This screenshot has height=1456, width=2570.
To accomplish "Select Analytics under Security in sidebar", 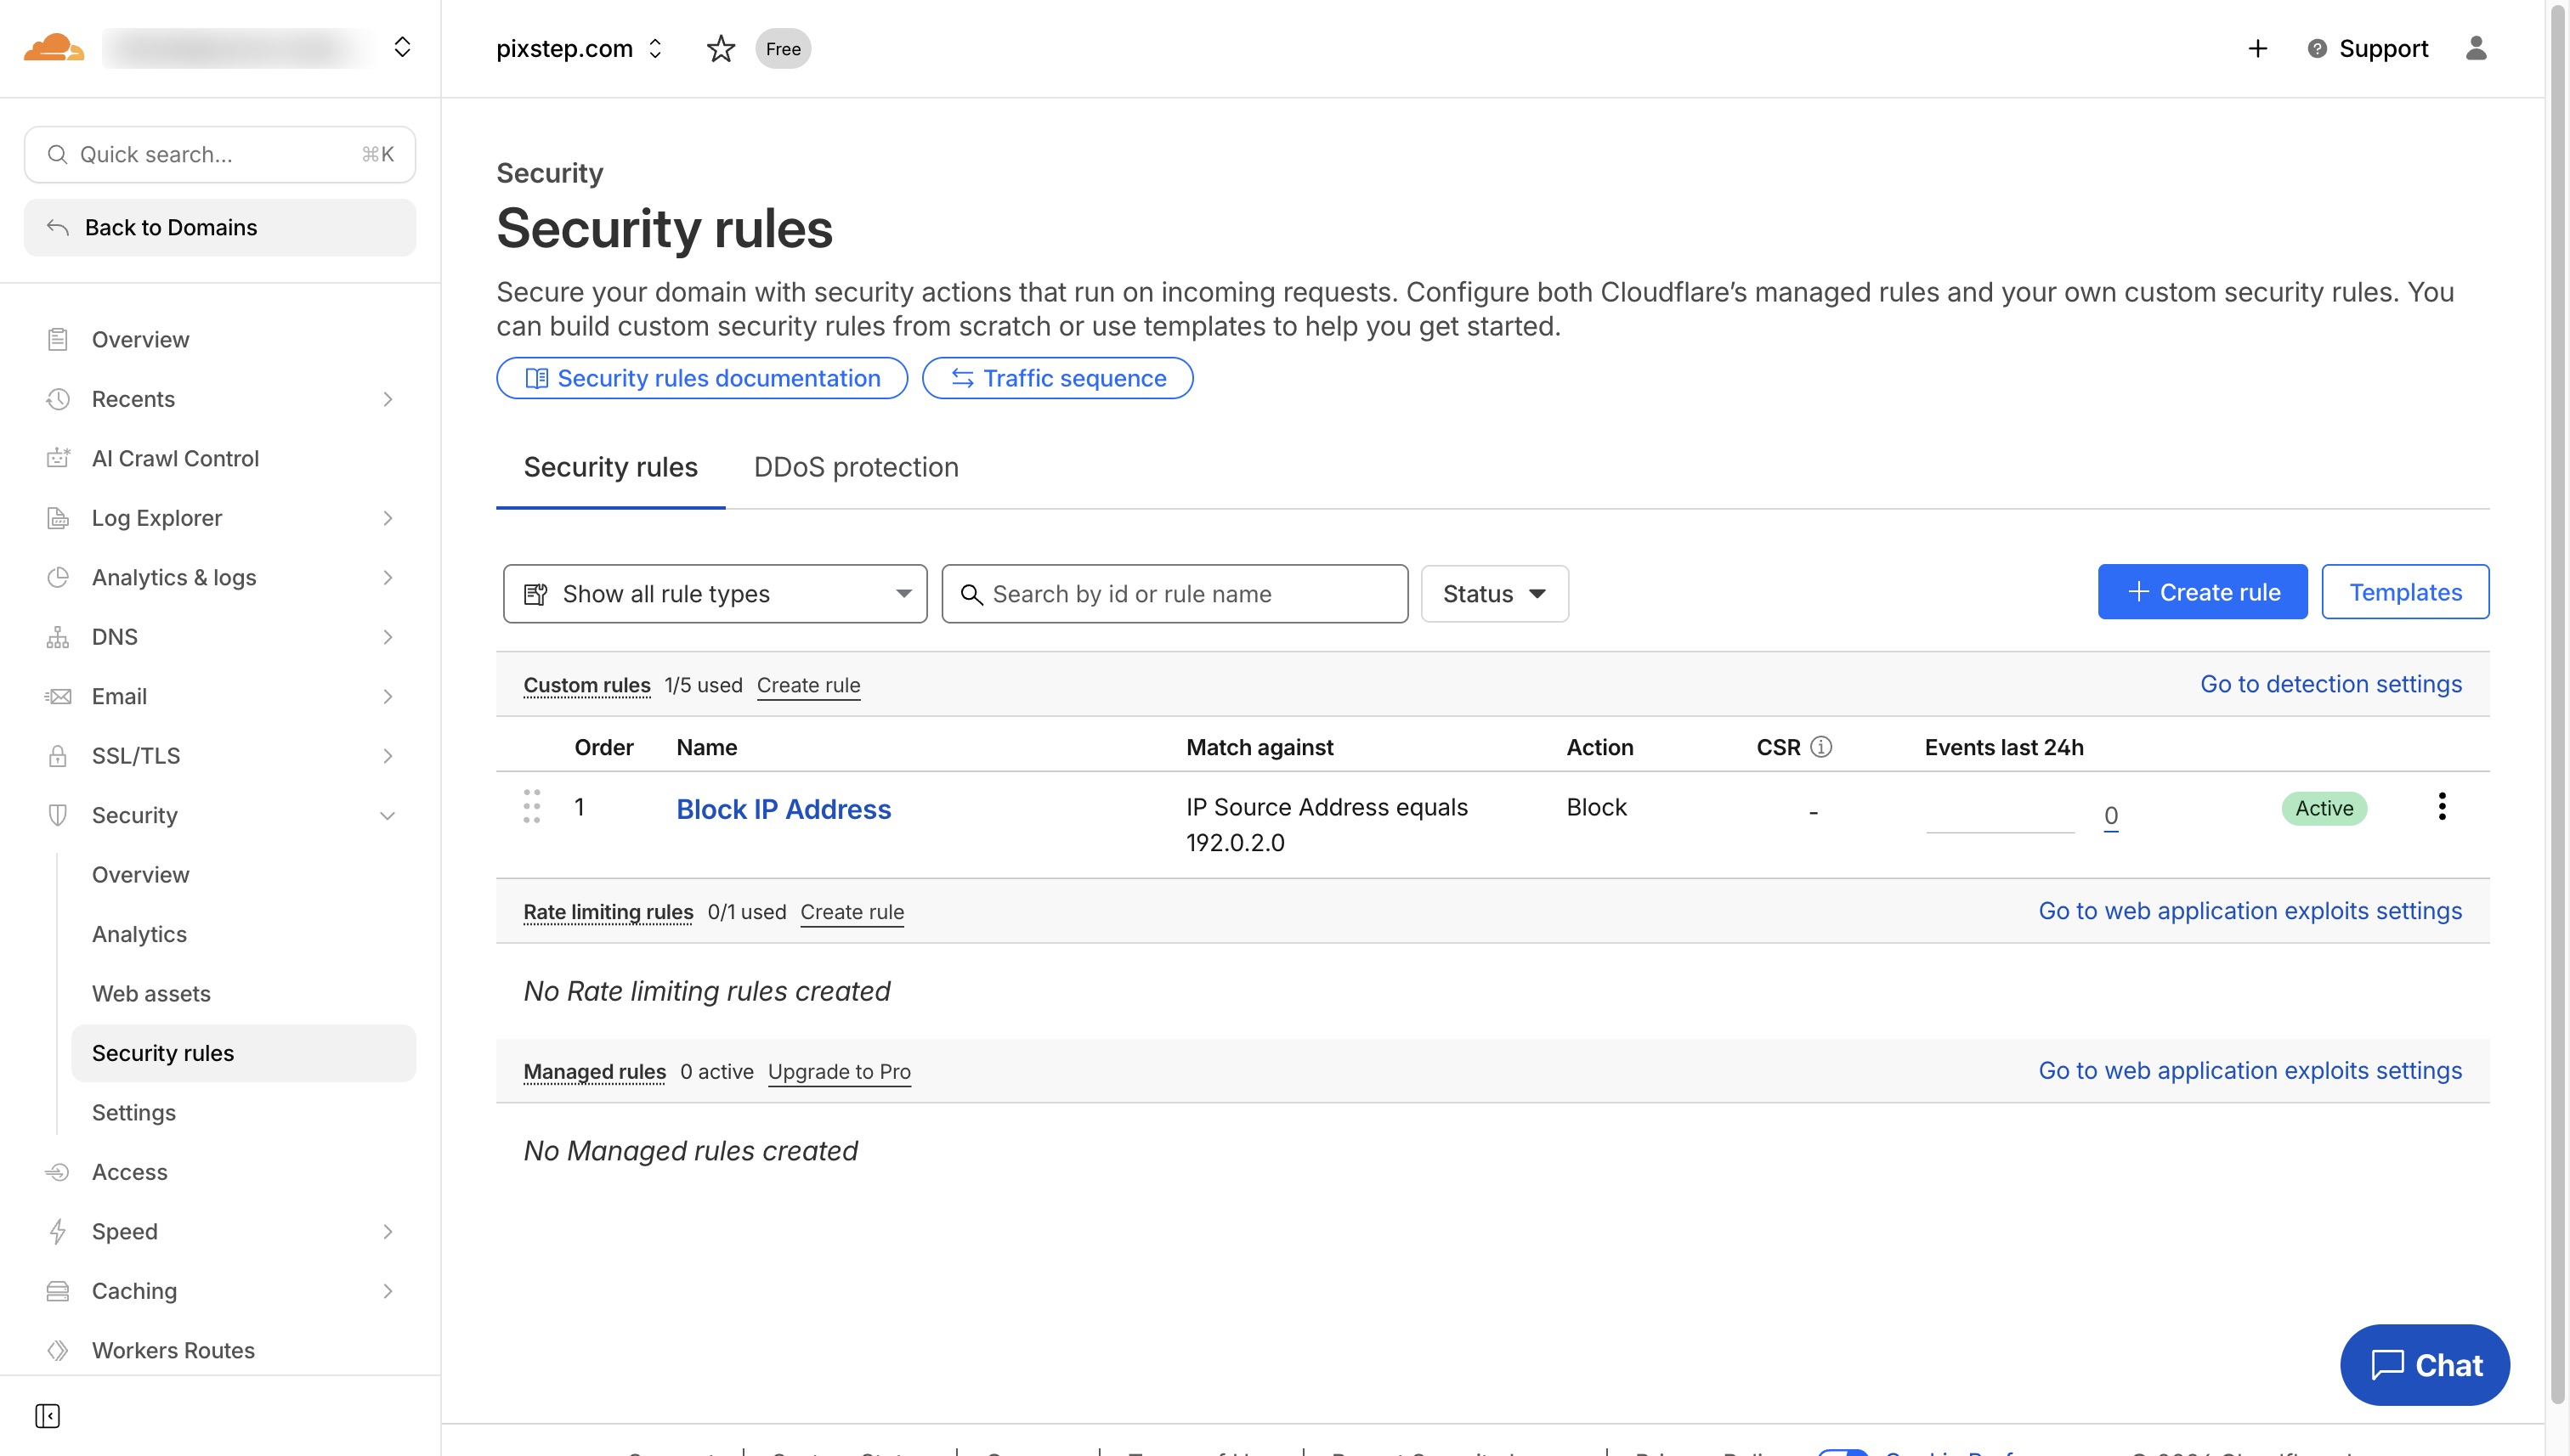I will [x=139, y=933].
